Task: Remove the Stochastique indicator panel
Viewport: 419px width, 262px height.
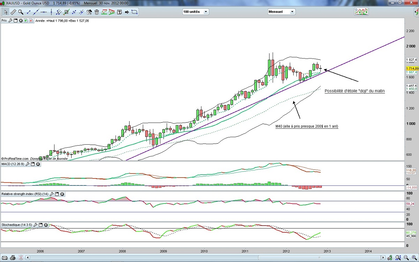Action: click(x=46, y=225)
